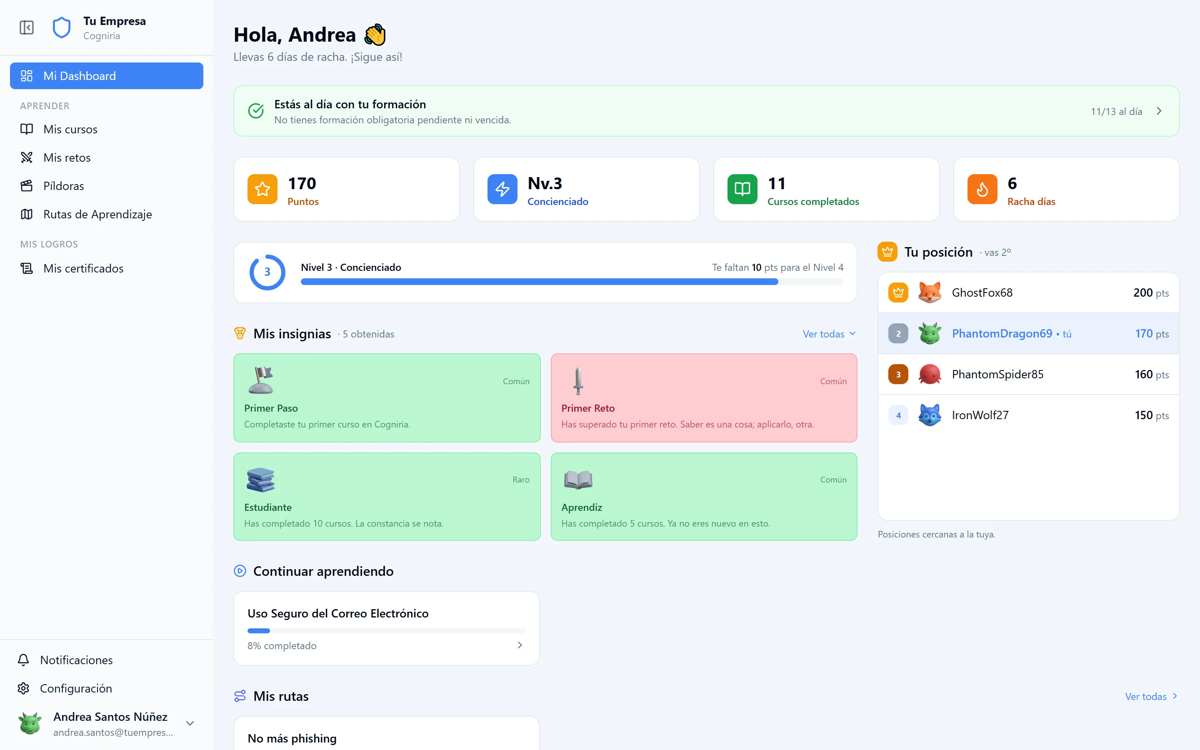Open Mis certificados
This screenshot has height=750, width=1200.
[107, 268]
